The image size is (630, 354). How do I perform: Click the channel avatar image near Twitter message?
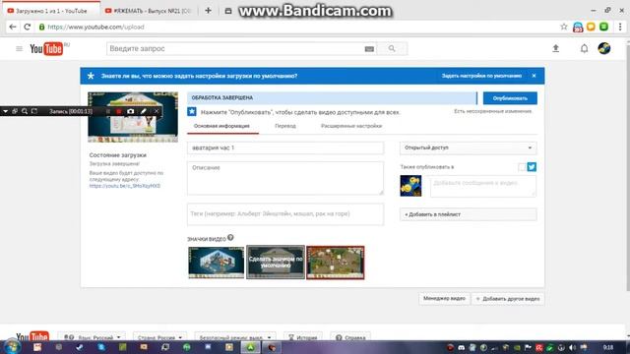click(x=410, y=186)
